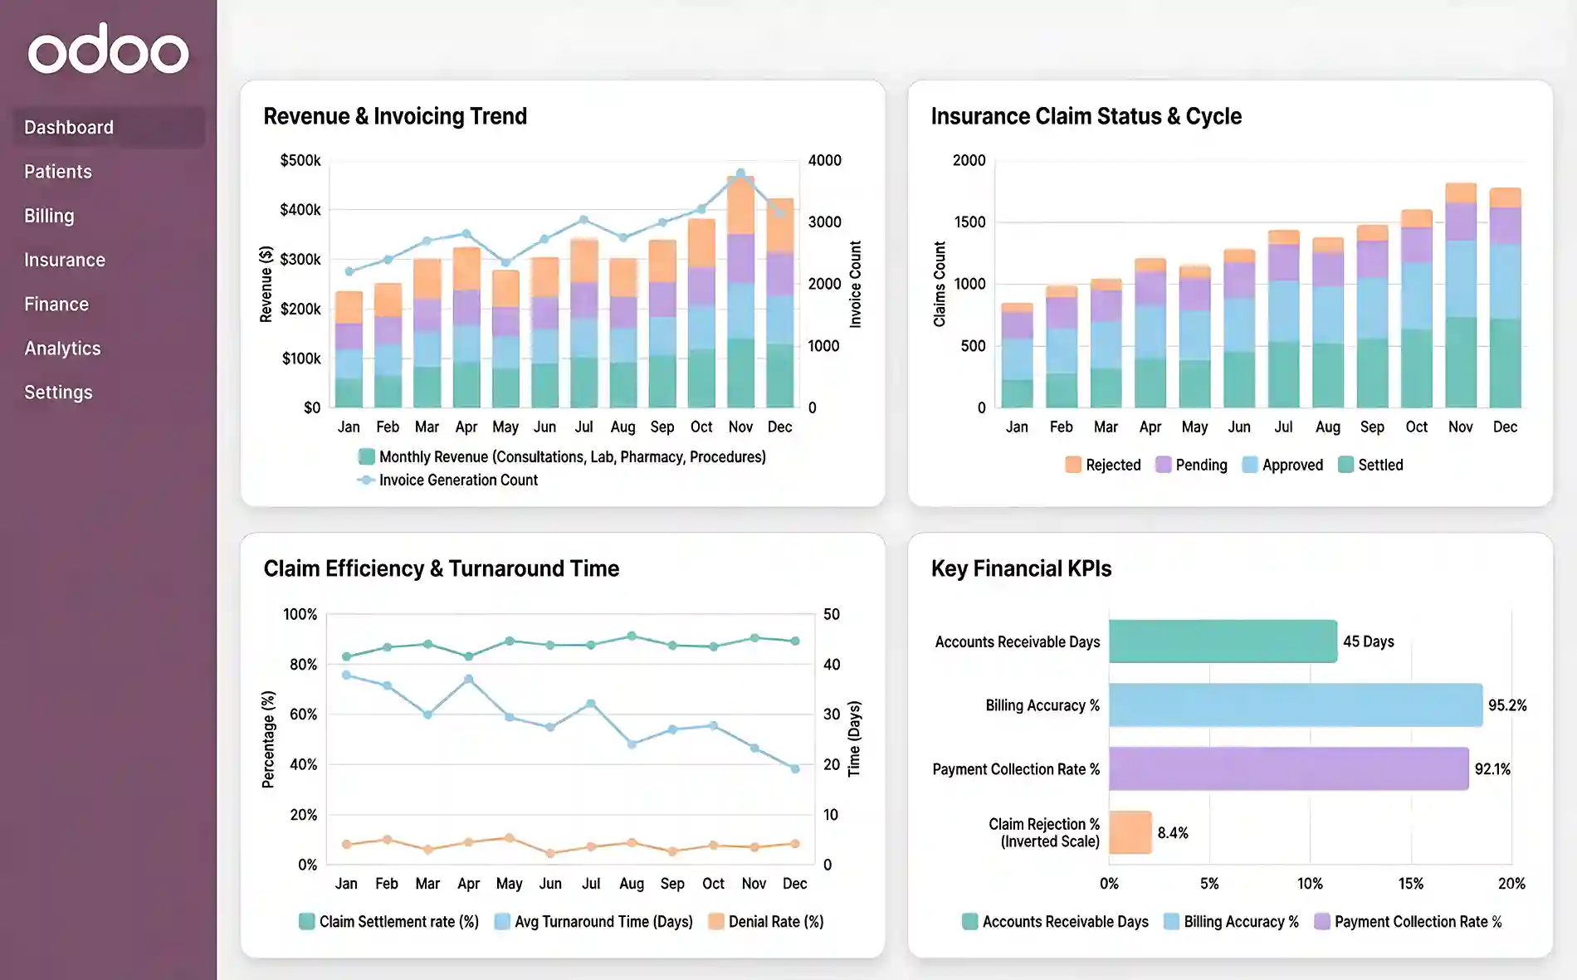The image size is (1577, 980).
Task: Open the Settings page
Action: [57, 392]
